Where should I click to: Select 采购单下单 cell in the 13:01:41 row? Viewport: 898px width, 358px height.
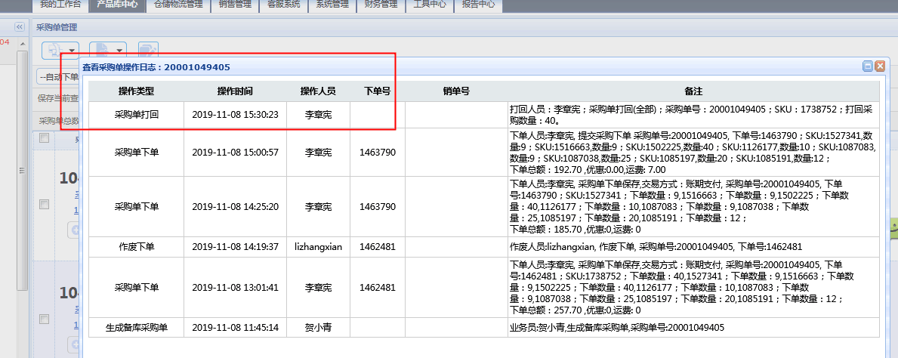pos(136,288)
